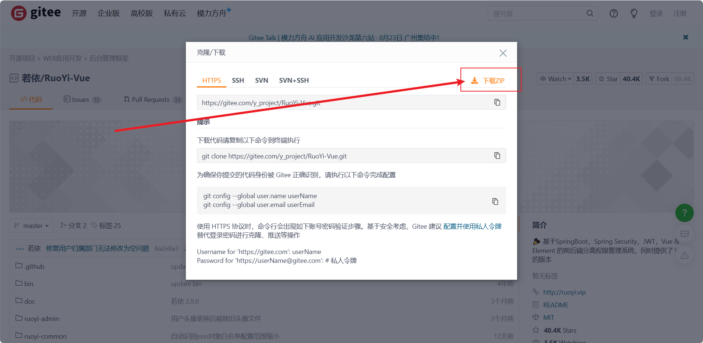This screenshot has height=343, width=703.
Task: Open the Issues tab
Action: point(82,100)
